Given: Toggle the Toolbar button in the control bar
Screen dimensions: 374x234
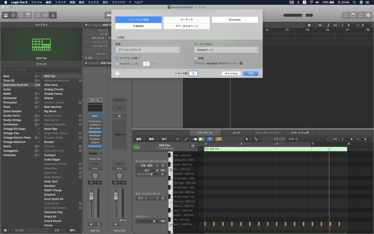Looking at the screenshot, I should tap(28, 15).
